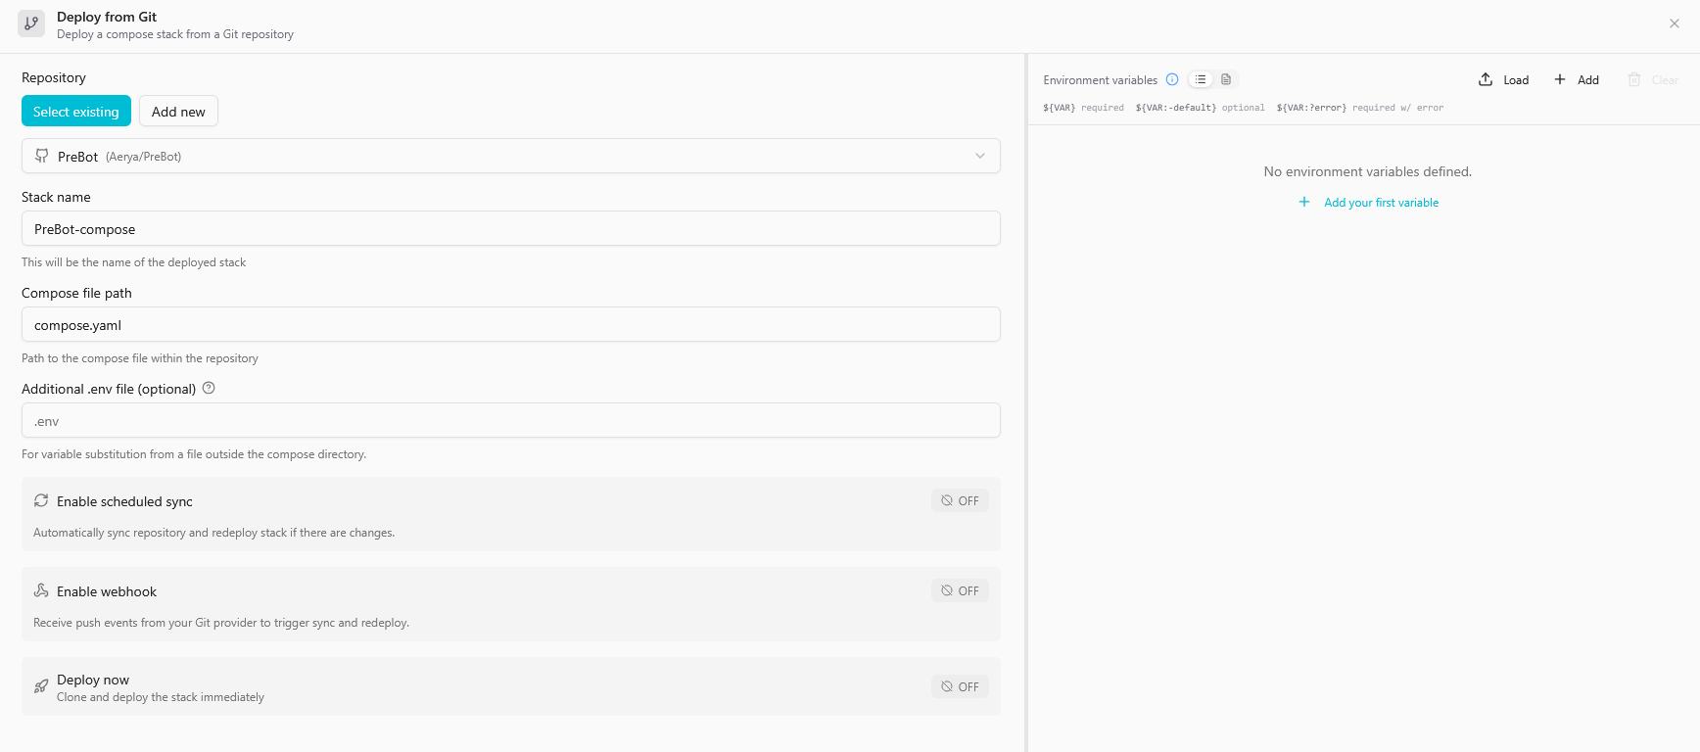Screen dimensions: 1700x752
Task: Enable scheduled sync toggle
Action: tap(960, 500)
